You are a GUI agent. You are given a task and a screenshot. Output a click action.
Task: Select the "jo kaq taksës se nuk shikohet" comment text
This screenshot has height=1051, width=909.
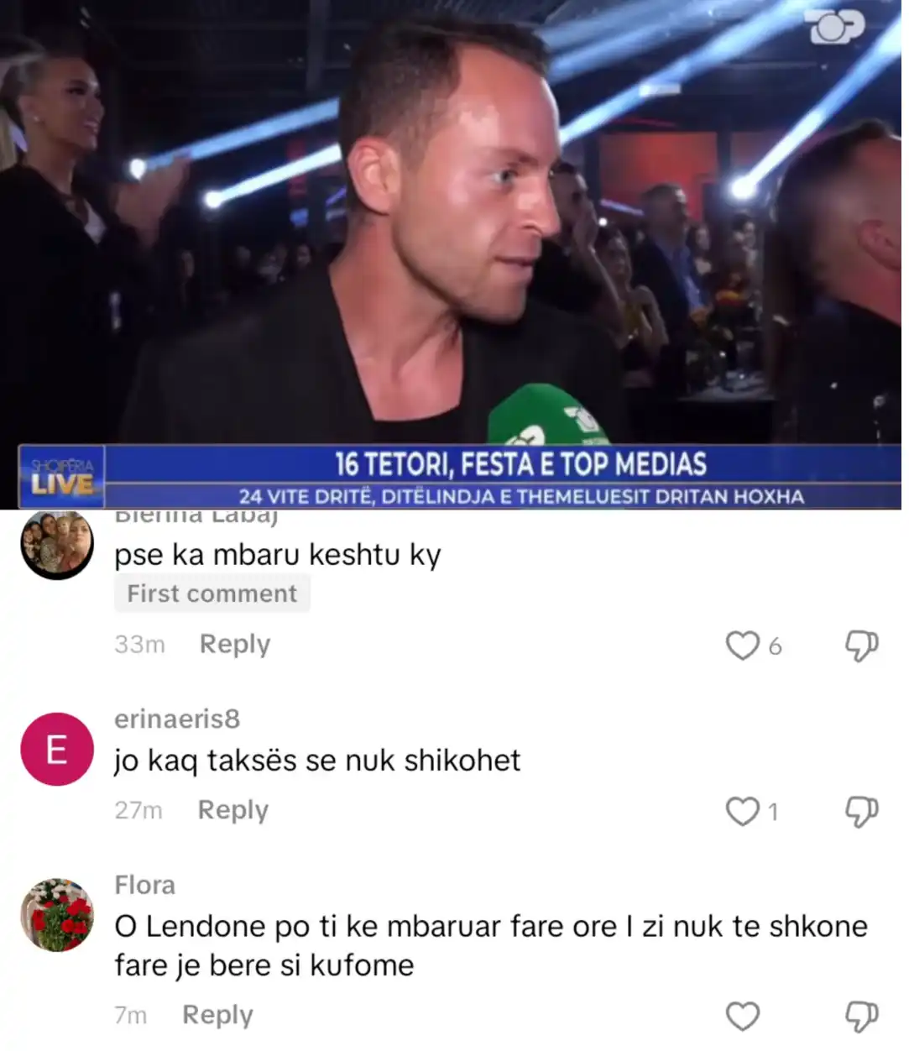pos(317,761)
